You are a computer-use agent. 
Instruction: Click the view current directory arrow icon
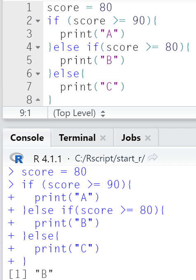153,157
